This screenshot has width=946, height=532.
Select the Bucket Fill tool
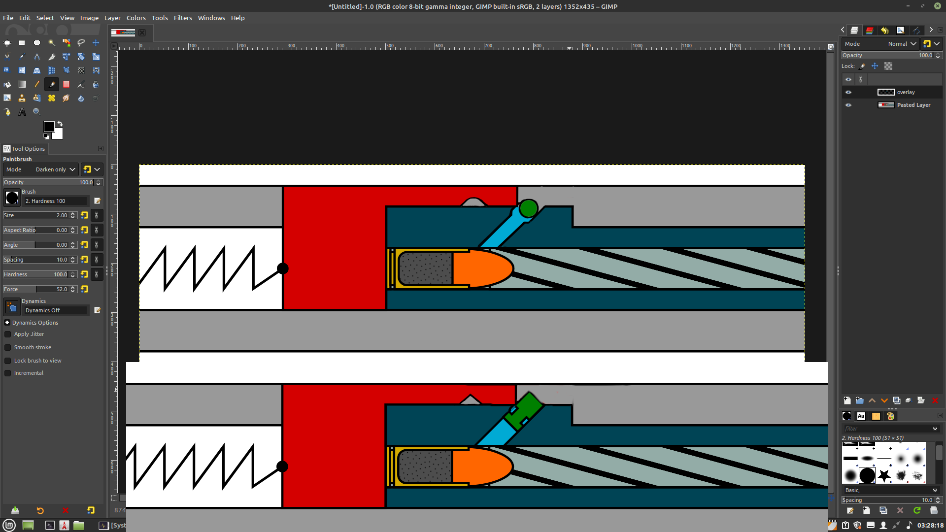click(7, 84)
